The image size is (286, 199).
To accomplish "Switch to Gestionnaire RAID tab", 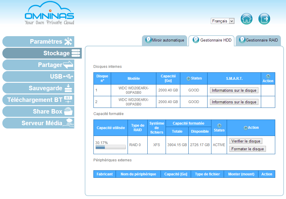I will pyautogui.click(x=258, y=40).
